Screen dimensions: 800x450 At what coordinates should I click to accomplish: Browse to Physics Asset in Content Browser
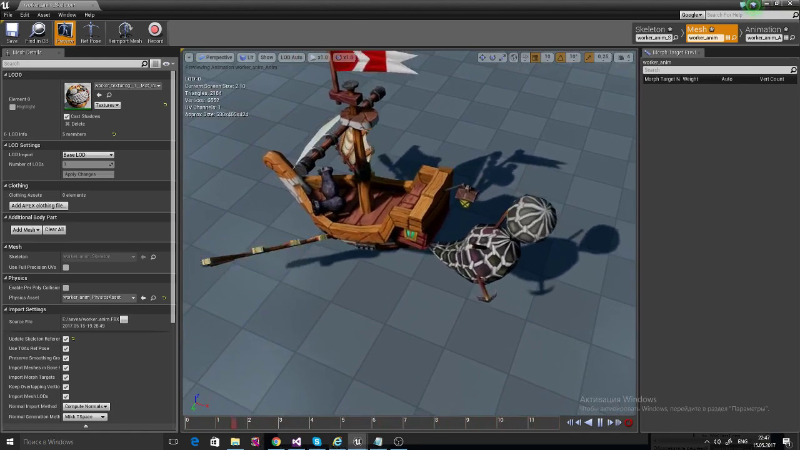pyautogui.click(x=153, y=298)
